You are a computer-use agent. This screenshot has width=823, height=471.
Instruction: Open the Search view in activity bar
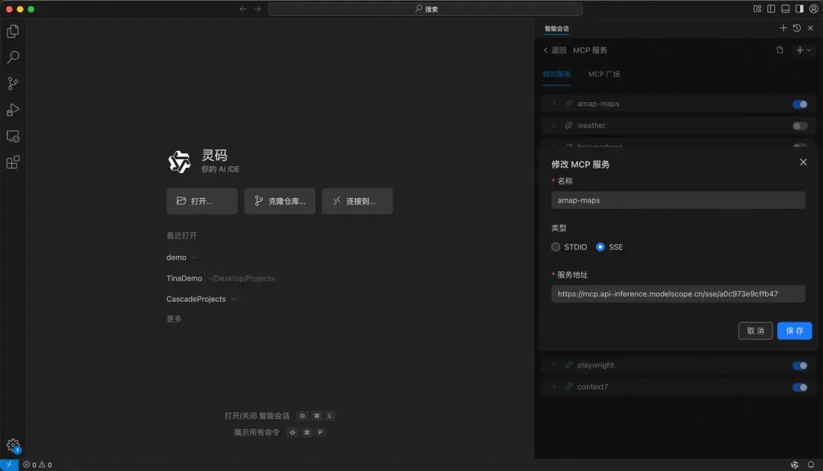pyautogui.click(x=13, y=57)
